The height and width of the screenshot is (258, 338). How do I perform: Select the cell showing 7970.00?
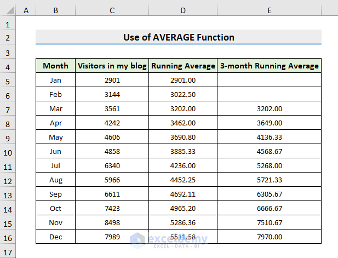pos(269,237)
